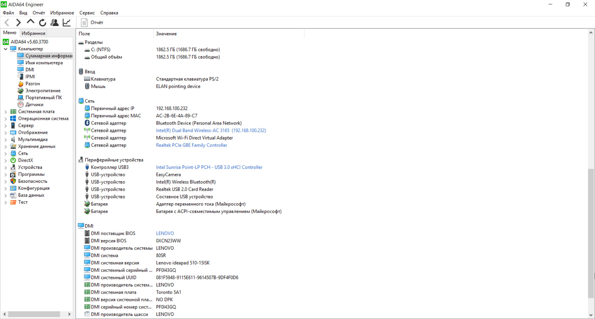This screenshot has height=319, width=595.
Task: Expand the Хранение данных node
Action: 6,146
